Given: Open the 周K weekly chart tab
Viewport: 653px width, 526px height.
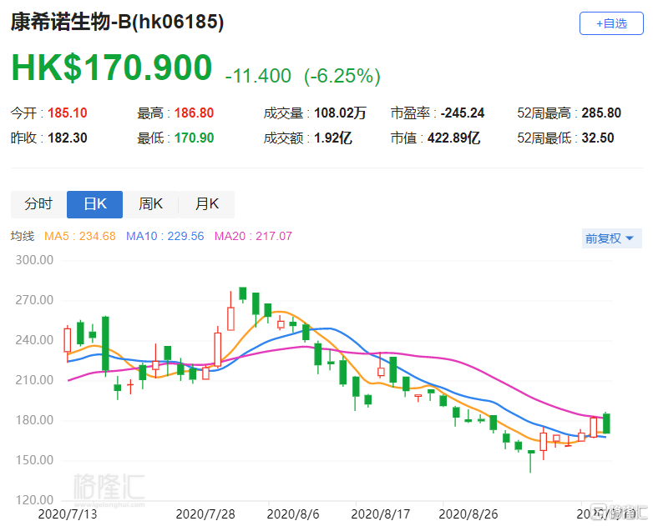Looking at the screenshot, I should pos(150,204).
